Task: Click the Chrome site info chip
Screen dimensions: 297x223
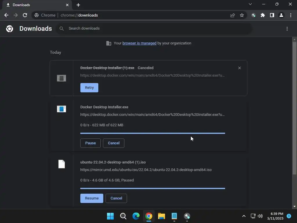Action: tap(45, 15)
